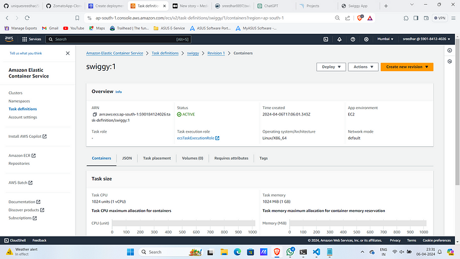This screenshot has height=259, width=460.
Task: Click Brave Shields icon in address bar
Action: point(360,18)
